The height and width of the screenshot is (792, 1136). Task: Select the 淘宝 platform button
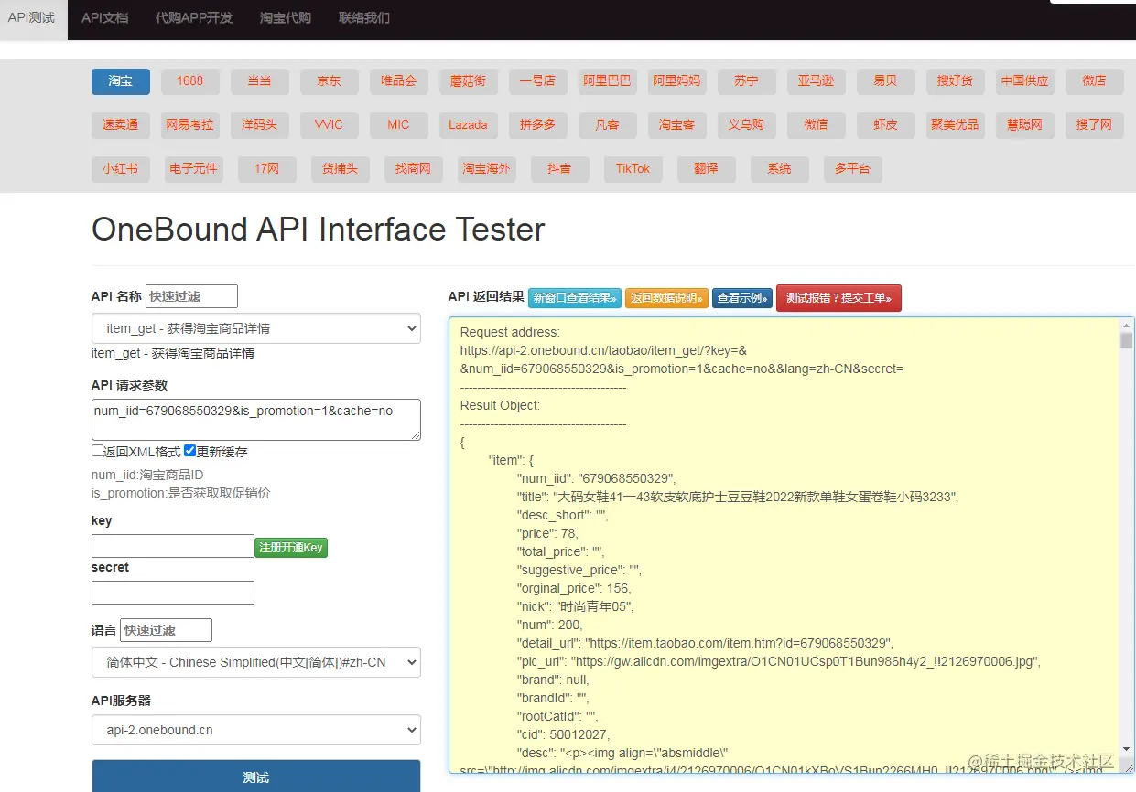pyautogui.click(x=120, y=81)
